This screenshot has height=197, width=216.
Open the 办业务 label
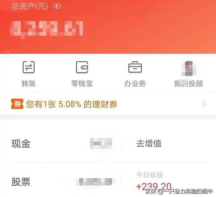click(x=135, y=84)
